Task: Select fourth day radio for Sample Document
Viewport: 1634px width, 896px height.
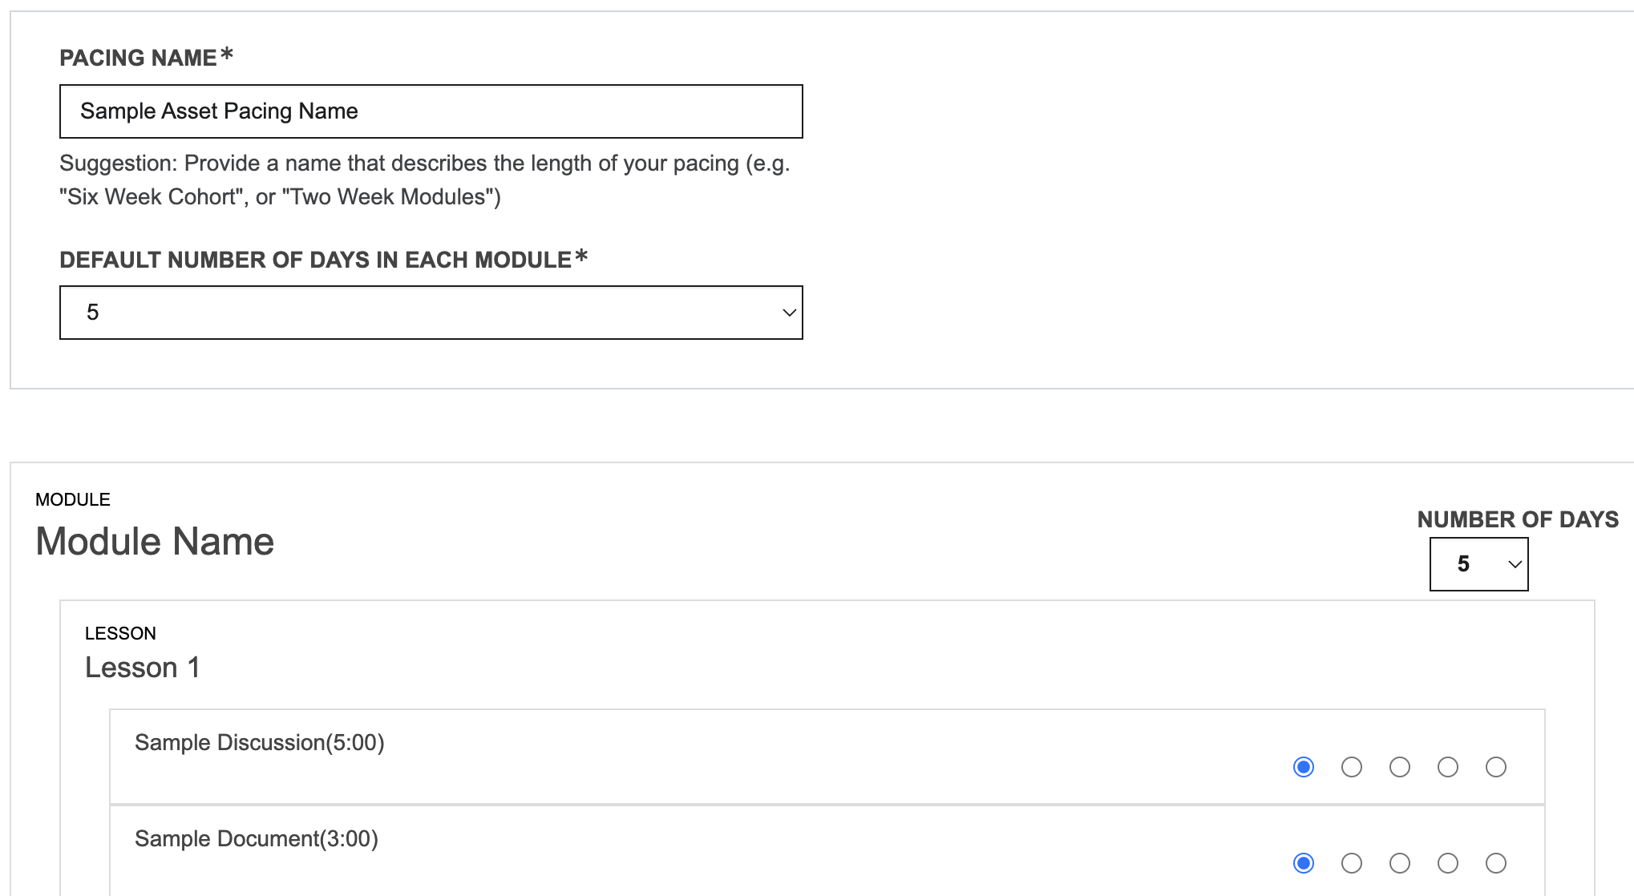Action: [x=1448, y=863]
